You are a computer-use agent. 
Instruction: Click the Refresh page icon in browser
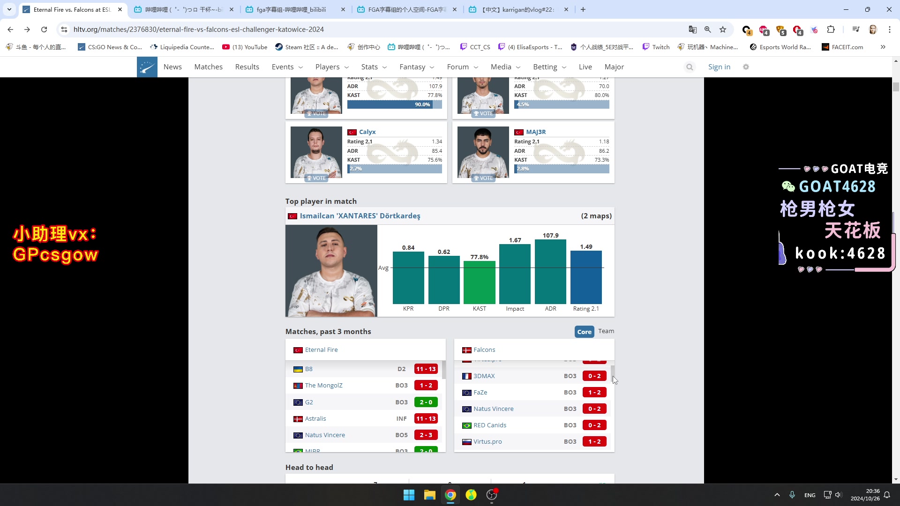pyautogui.click(x=43, y=29)
